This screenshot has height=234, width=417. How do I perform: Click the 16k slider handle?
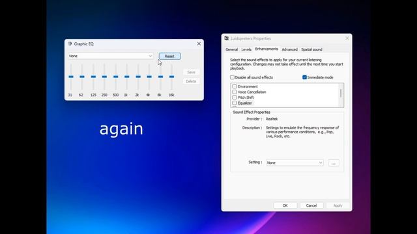click(172, 77)
